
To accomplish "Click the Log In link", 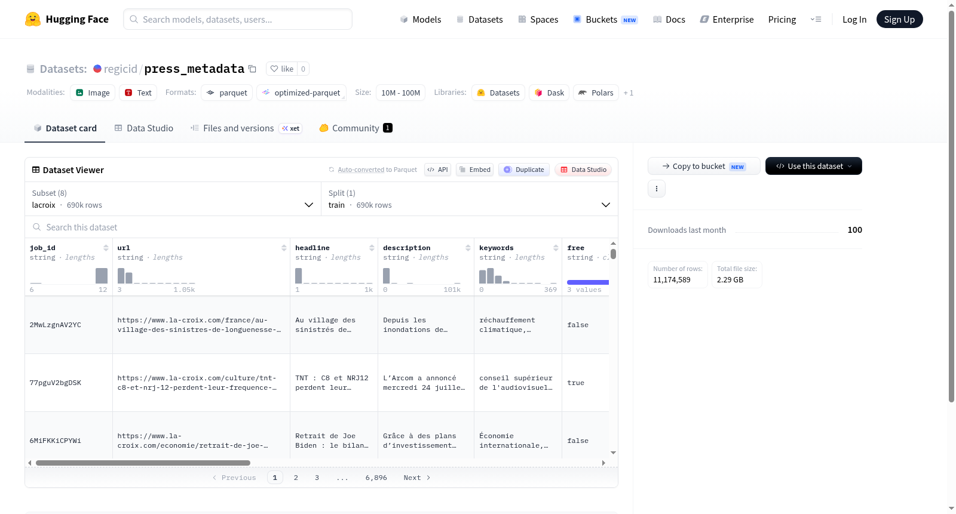I will pyautogui.click(x=854, y=19).
